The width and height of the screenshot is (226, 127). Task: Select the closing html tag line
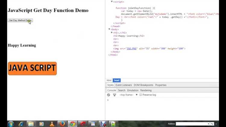point(113,55)
